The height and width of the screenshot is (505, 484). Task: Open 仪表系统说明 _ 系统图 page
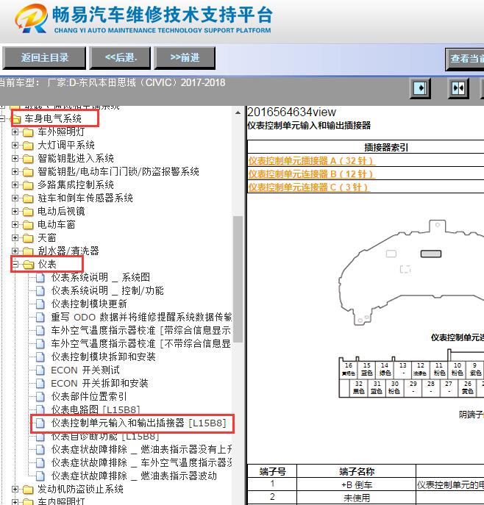pos(100,277)
